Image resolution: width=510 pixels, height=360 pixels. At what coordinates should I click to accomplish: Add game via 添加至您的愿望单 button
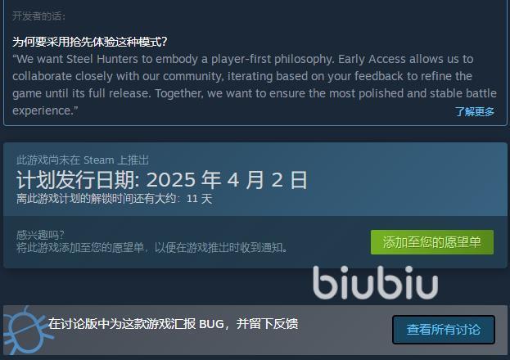click(x=432, y=242)
